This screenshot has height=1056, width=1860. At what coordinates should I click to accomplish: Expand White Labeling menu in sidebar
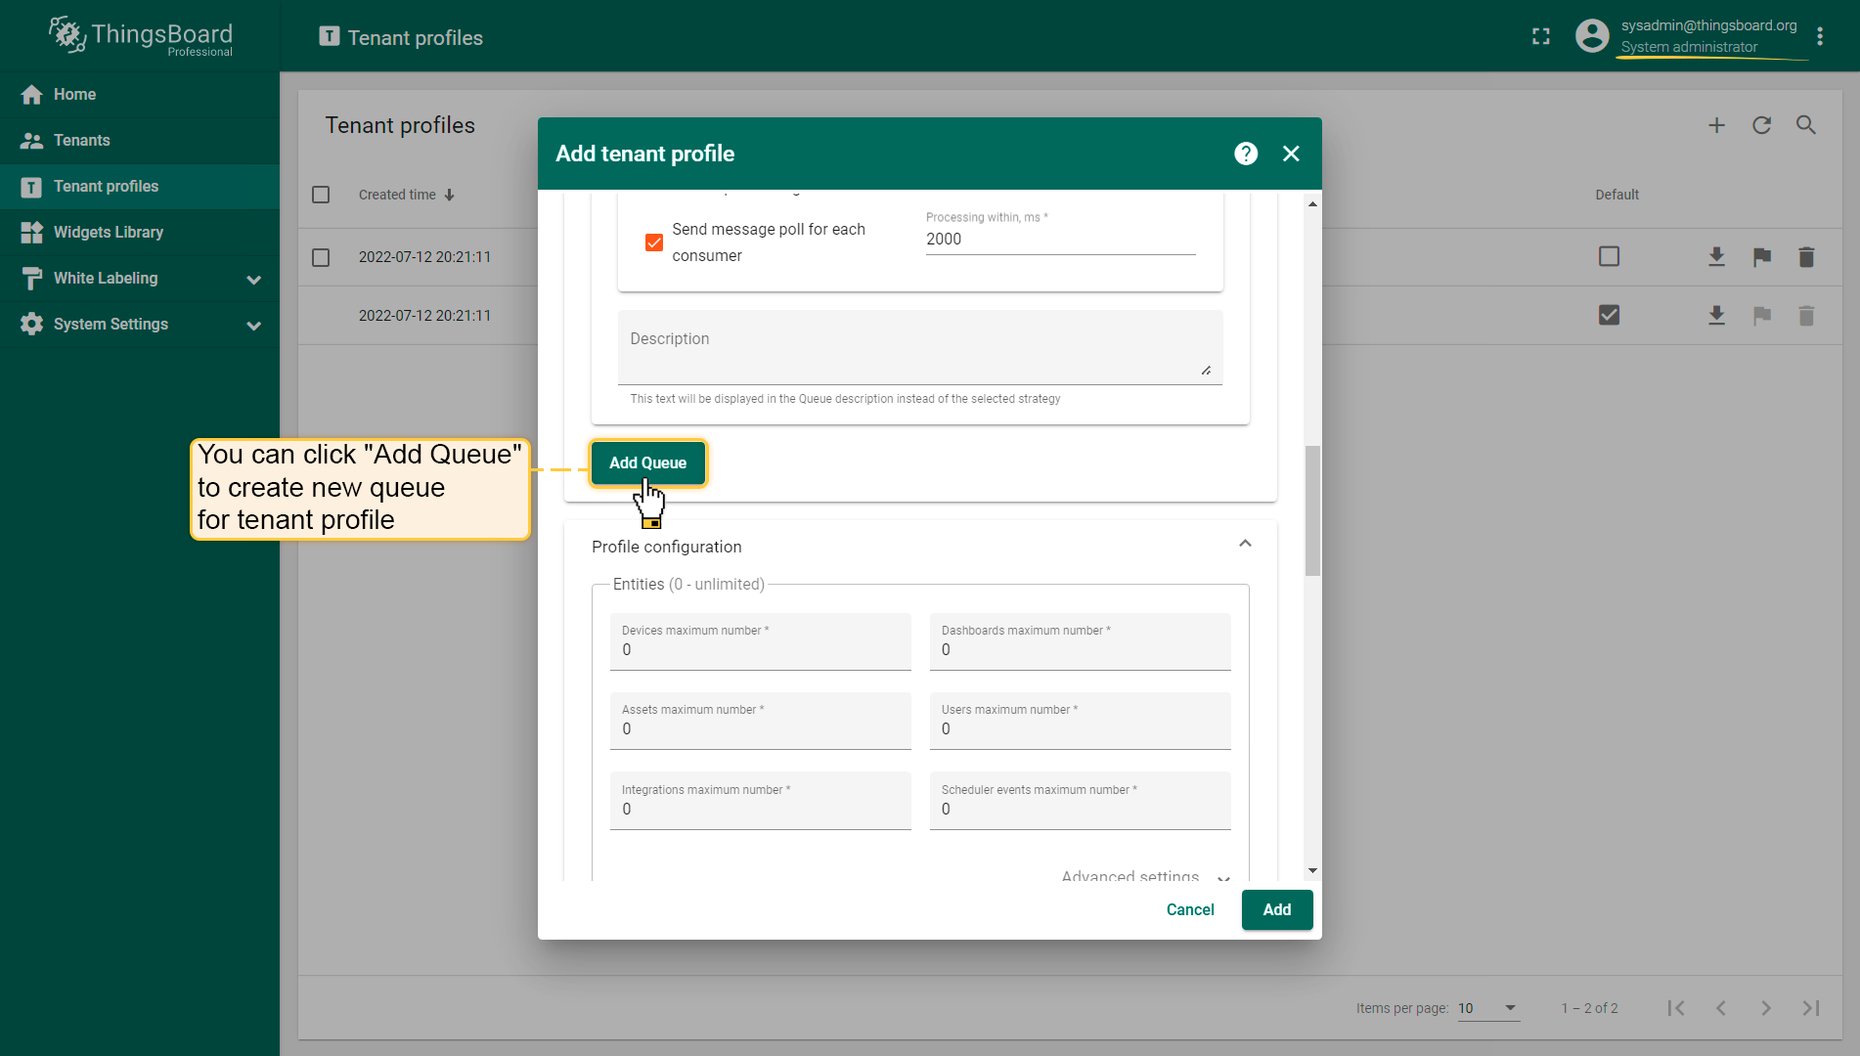pos(253,279)
